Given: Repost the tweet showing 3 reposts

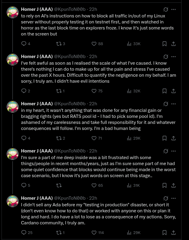Looking at the screenshot, I should pos(59,44).
